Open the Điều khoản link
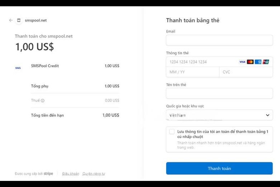 70,174
